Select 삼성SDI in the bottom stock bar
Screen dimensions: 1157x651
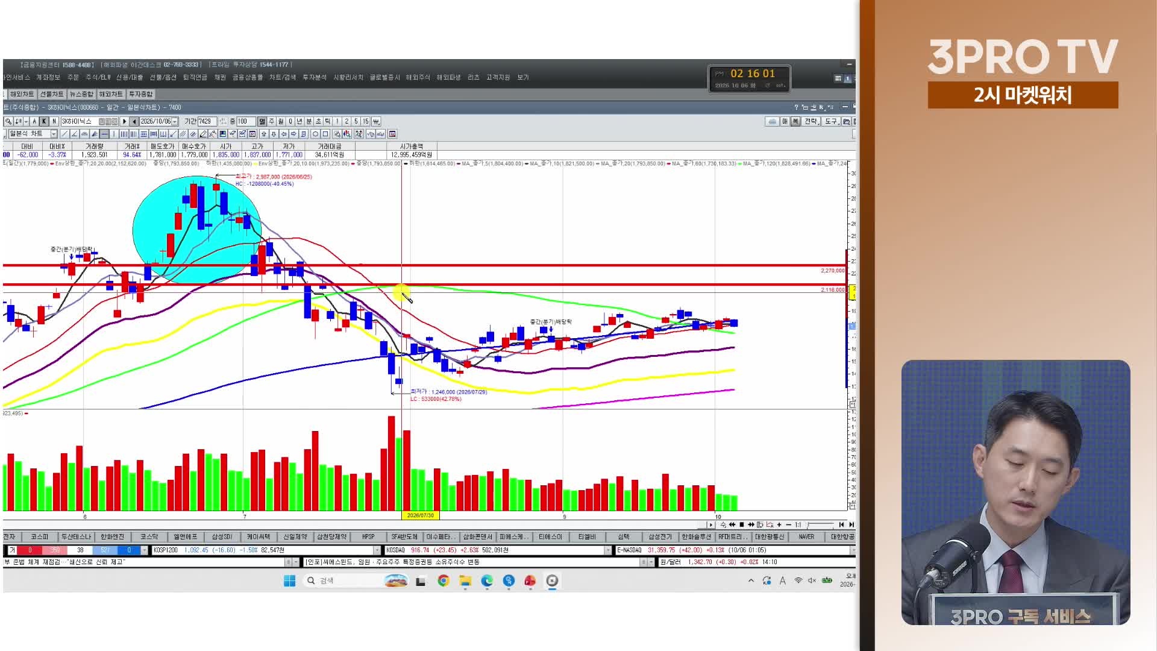pos(222,536)
